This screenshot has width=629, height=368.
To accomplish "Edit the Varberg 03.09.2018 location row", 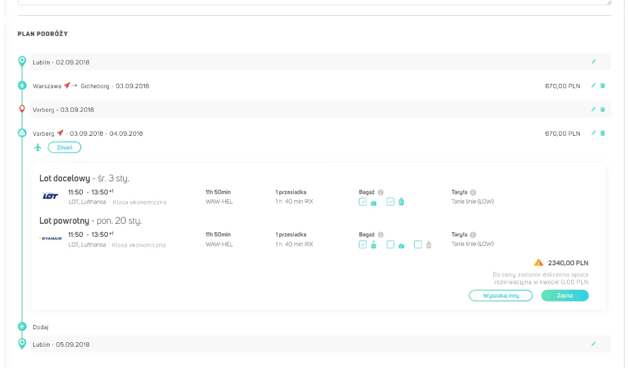I will tap(593, 109).
